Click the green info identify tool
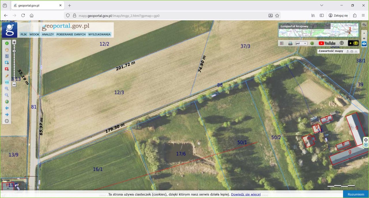Viewport: 369px width, 198px height. pos(7,43)
